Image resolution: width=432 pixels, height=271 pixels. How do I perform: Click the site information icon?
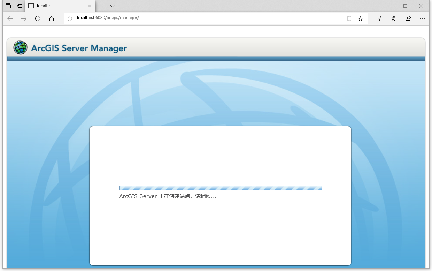(70, 18)
